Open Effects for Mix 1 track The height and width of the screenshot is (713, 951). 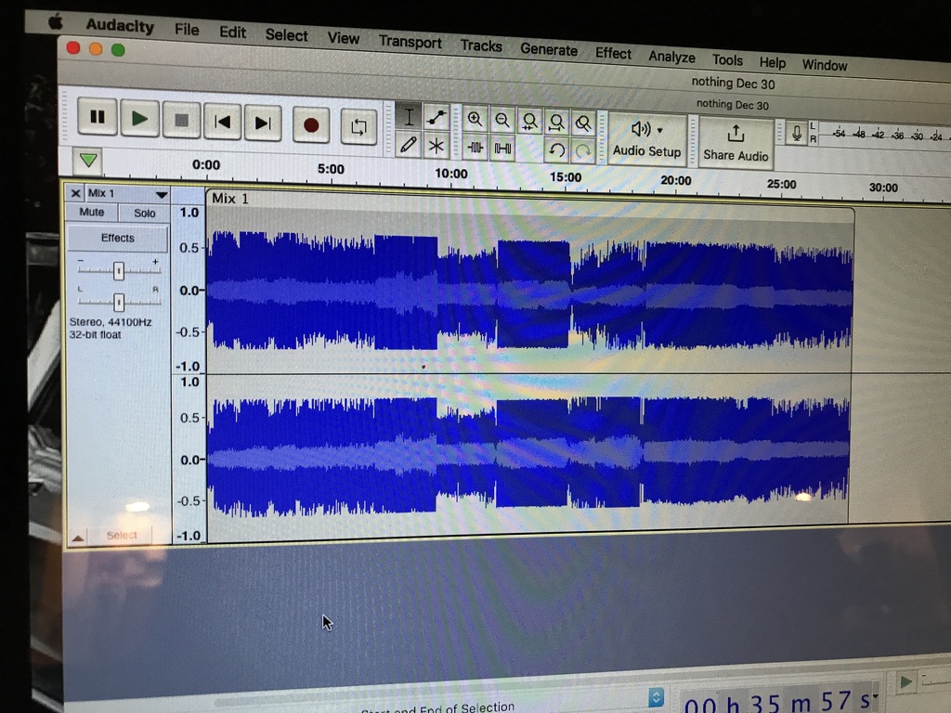pyautogui.click(x=118, y=238)
